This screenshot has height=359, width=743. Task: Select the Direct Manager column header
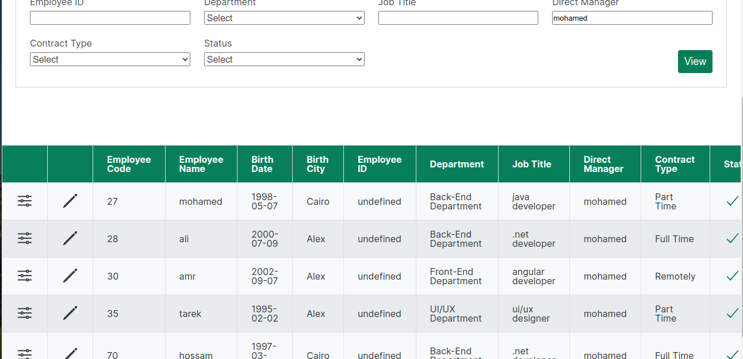(x=604, y=164)
